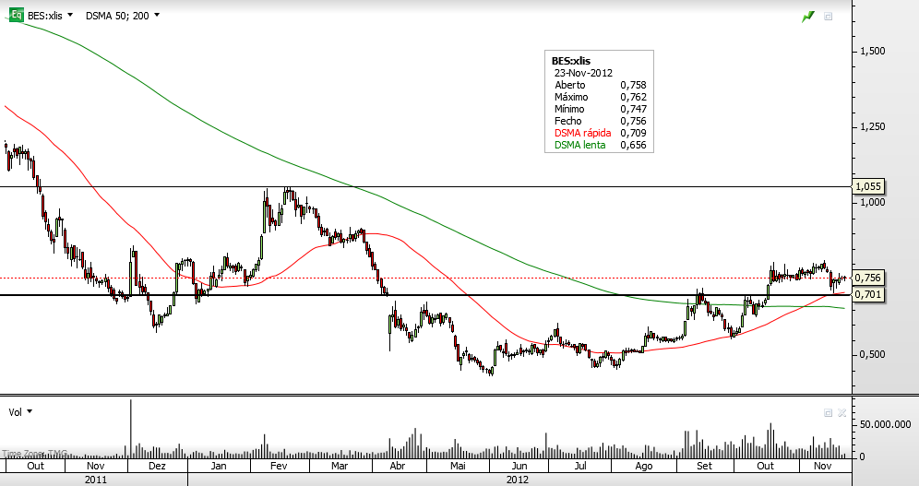This screenshot has width=919, height=486.
Task: Maximize the main price chart panel
Action: (x=829, y=17)
